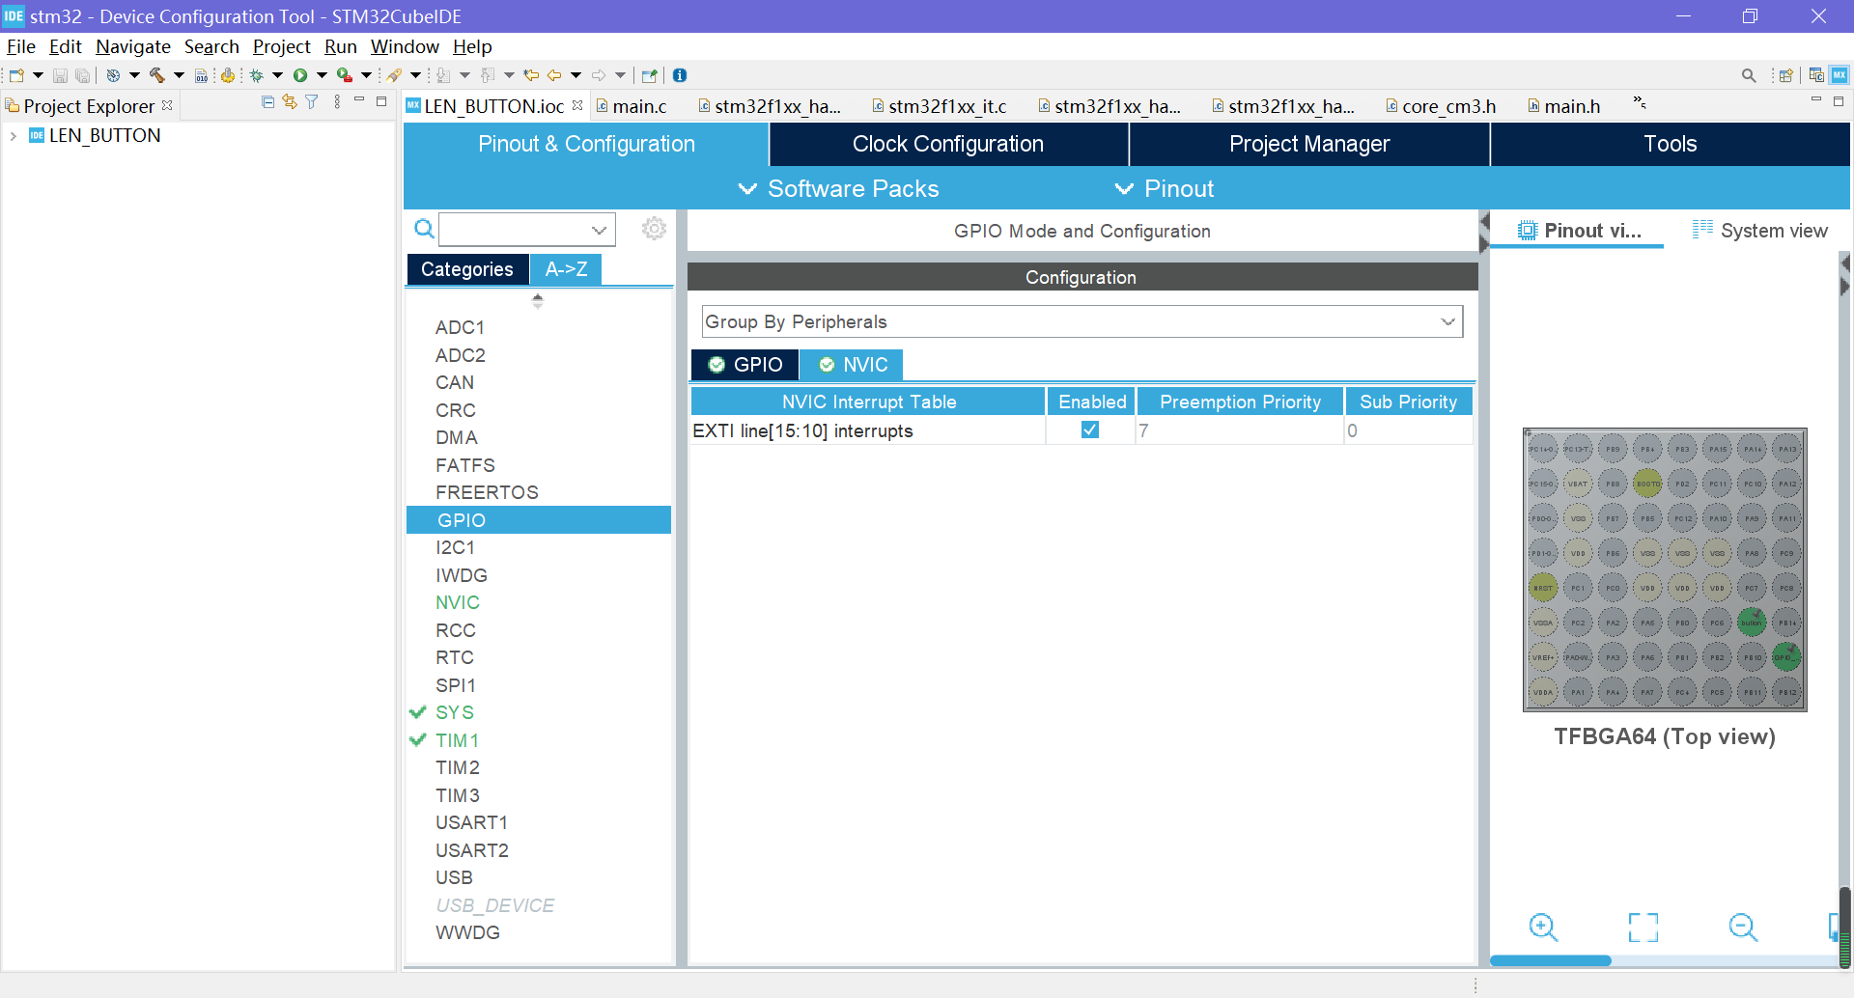
Task: Click Collapse All in Project Explorer
Action: 268,102
